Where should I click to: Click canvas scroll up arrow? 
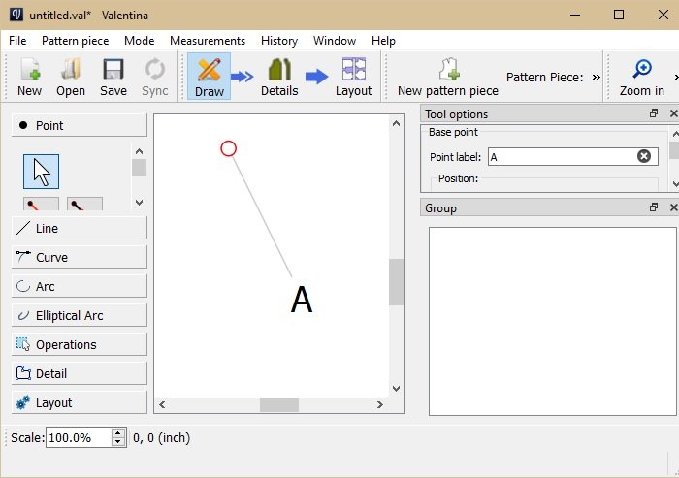(x=396, y=123)
